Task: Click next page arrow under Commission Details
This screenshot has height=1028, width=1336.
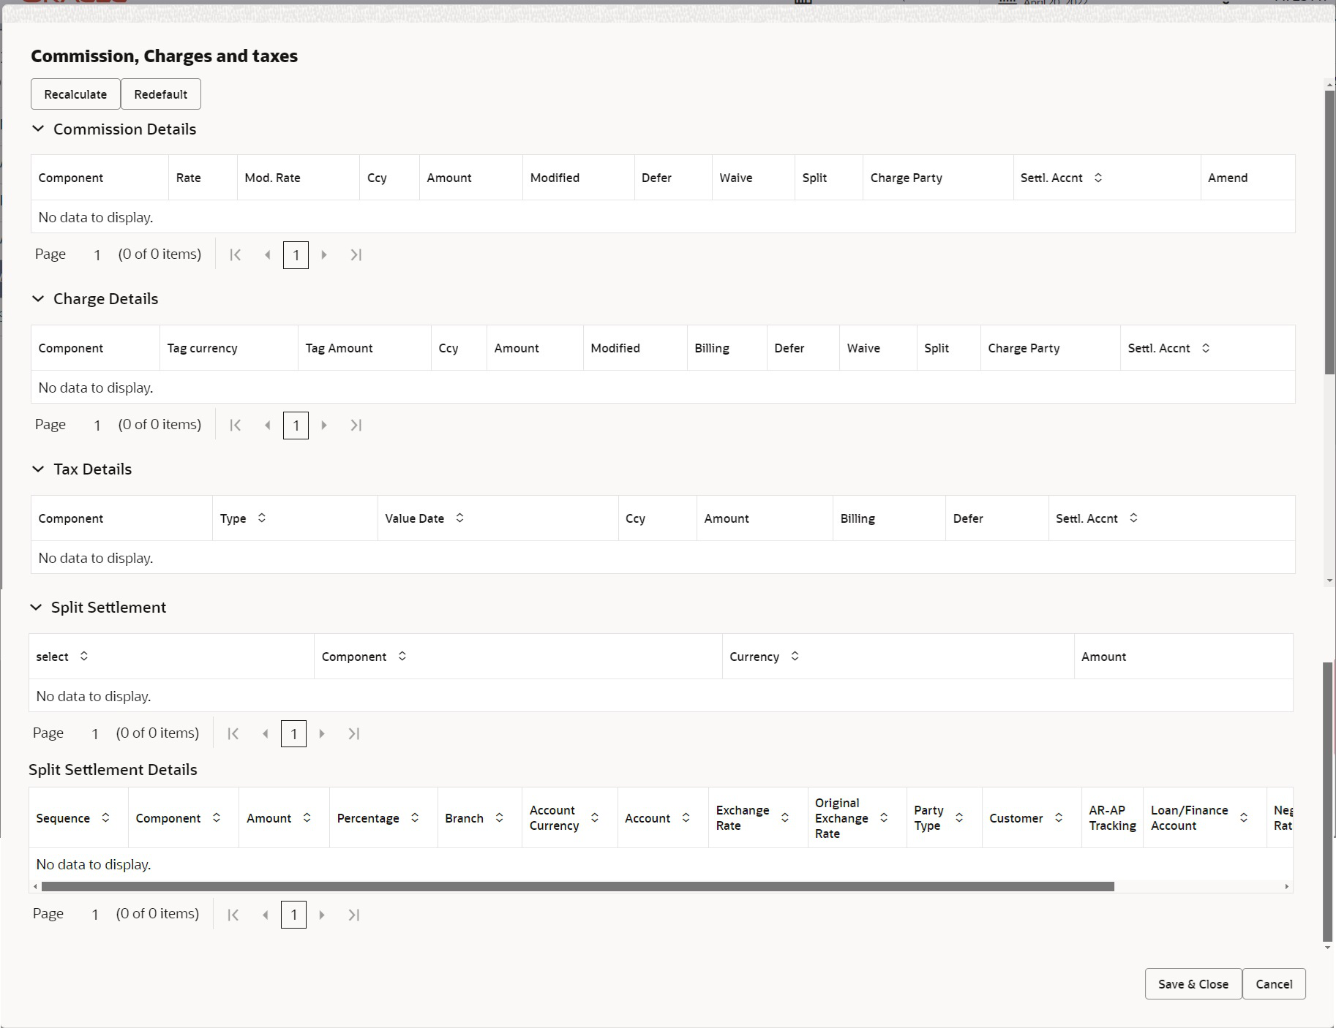Action: click(324, 254)
